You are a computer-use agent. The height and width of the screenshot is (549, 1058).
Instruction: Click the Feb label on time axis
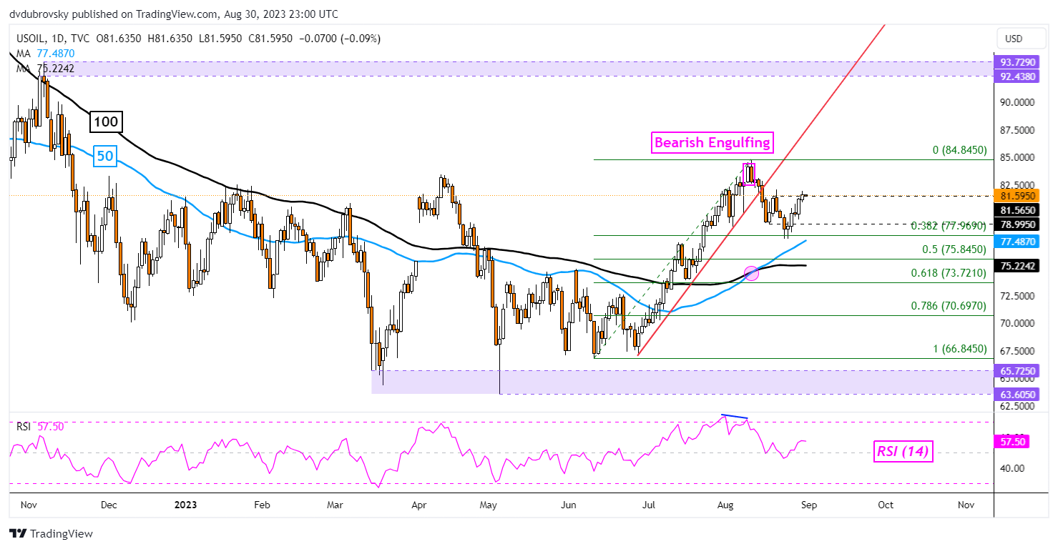coord(263,505)
